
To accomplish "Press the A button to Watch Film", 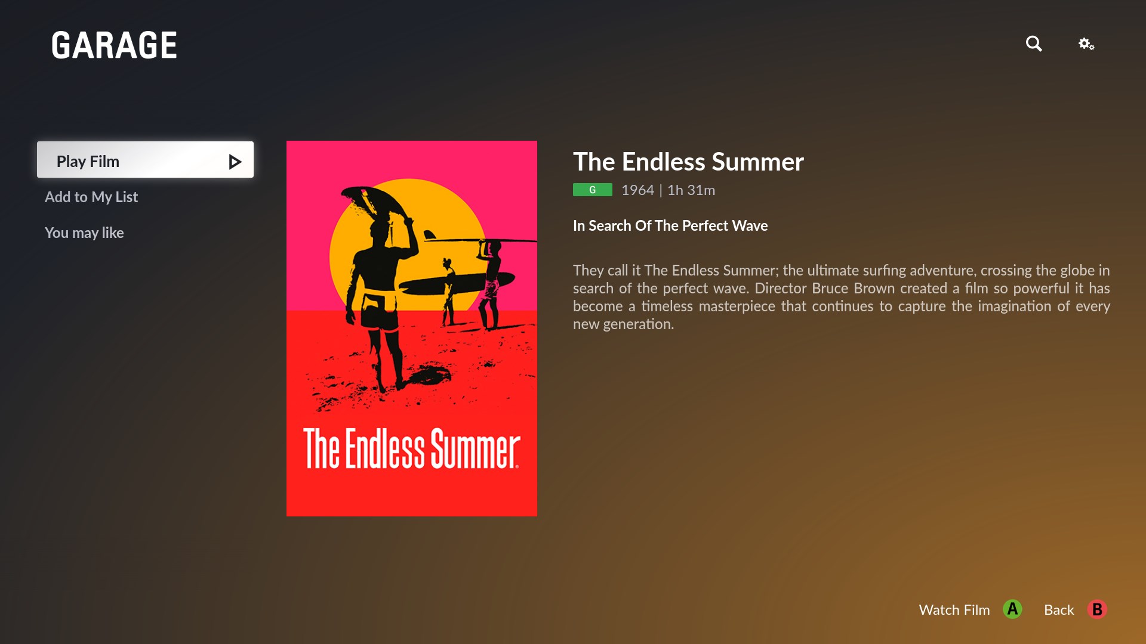I will (1012, 609).
